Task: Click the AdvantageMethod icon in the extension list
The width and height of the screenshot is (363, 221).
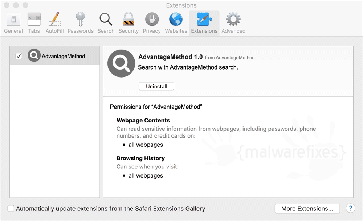Action: (34, 55)
